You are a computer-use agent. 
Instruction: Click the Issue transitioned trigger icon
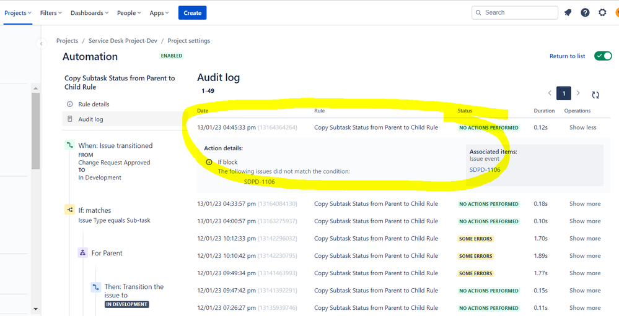(x=69, y=145)
